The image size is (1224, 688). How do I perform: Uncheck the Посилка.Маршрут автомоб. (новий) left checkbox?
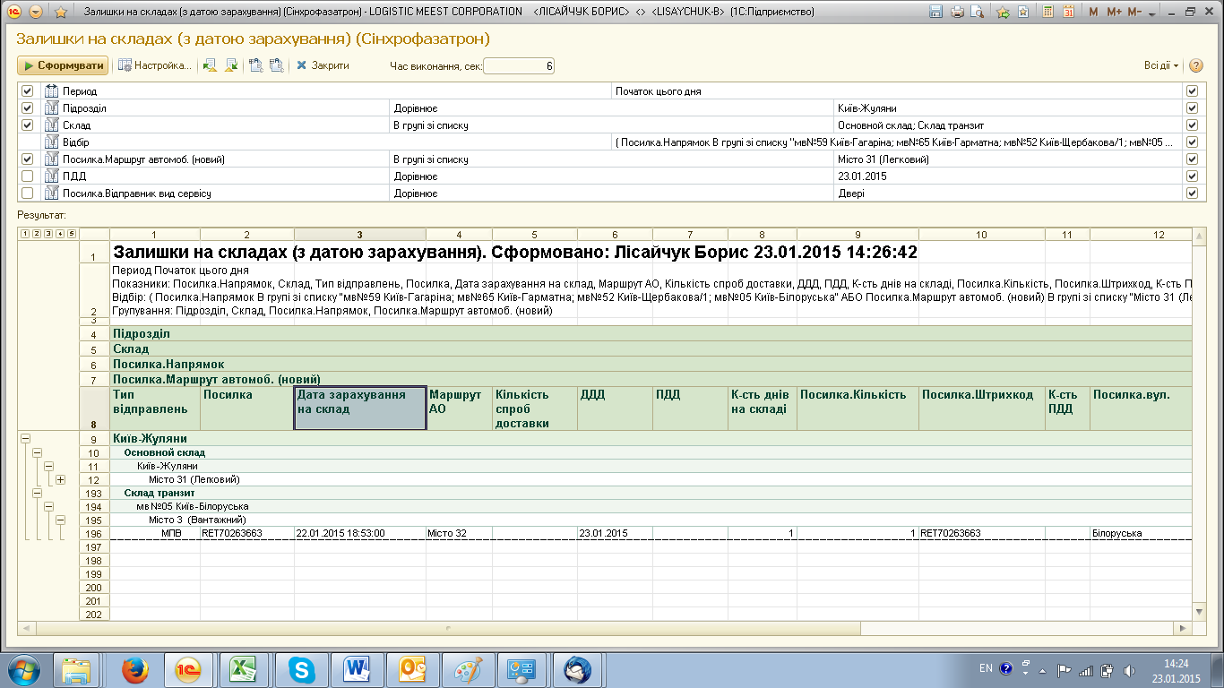click(27, 159)
